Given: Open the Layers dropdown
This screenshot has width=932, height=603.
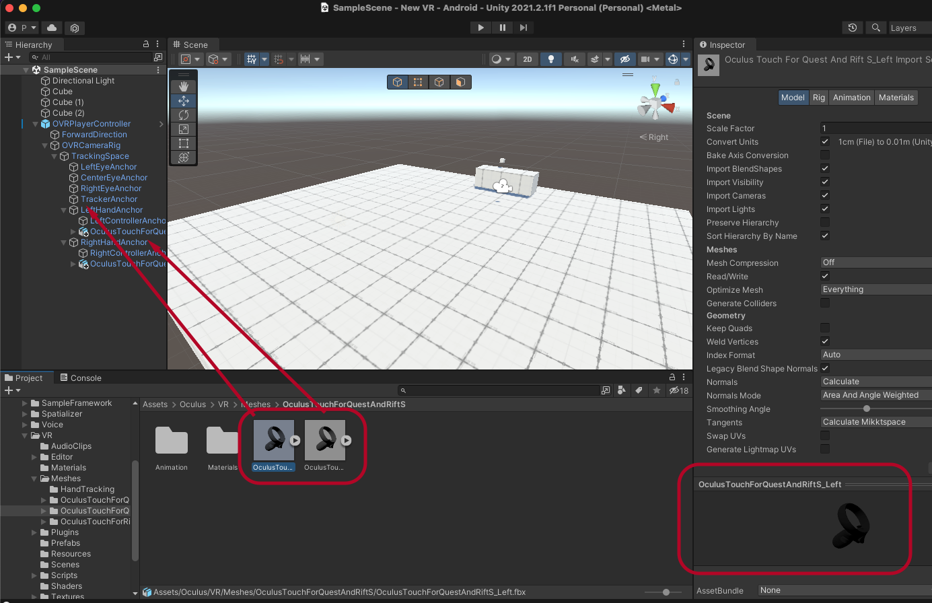Looking at the screenshot, I should pyautogui.click(x=909, y=28).
